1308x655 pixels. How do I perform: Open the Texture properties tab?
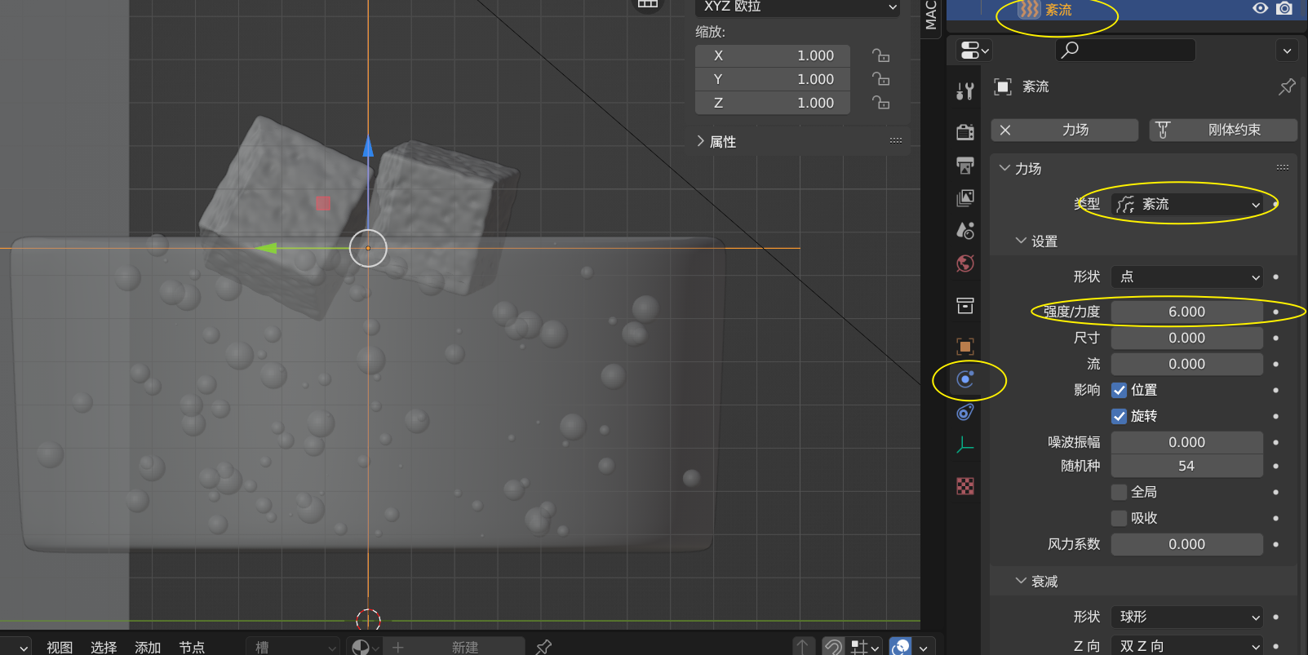965,487
